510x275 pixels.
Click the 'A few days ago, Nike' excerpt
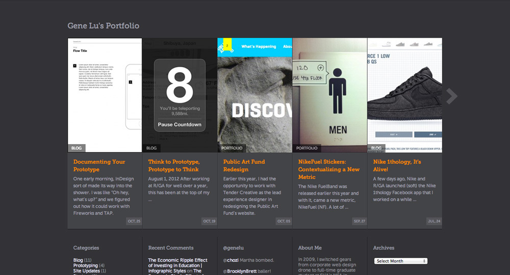coord(404,189)
